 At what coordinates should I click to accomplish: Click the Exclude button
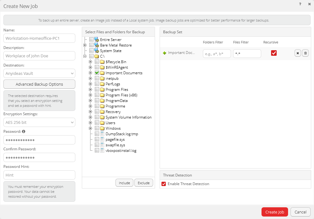[x=144, y=183]
